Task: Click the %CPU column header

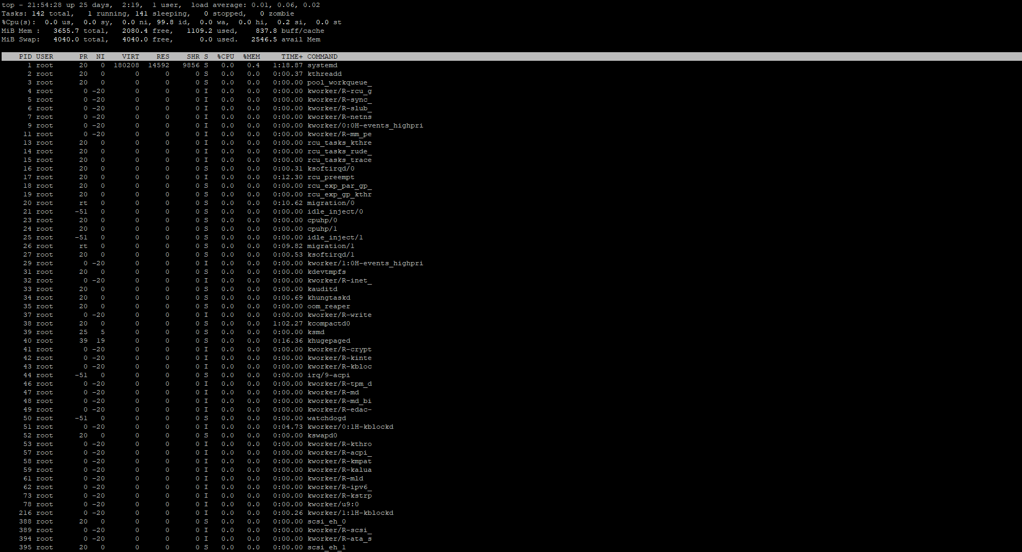Action: click(x=225, y=56)
